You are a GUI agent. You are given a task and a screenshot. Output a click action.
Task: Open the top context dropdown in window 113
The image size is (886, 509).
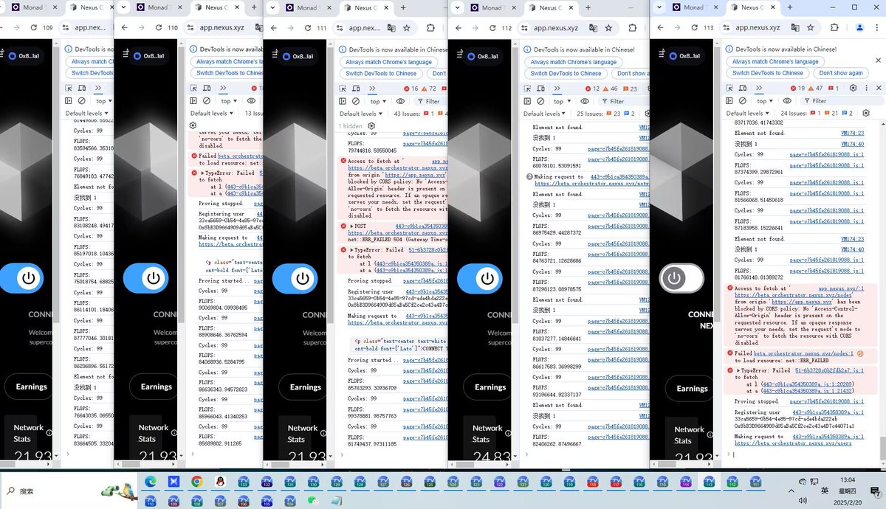(766, 101)
